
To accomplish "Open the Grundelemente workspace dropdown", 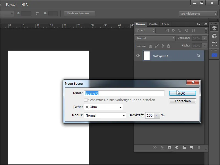I will (x=198, y=13).
